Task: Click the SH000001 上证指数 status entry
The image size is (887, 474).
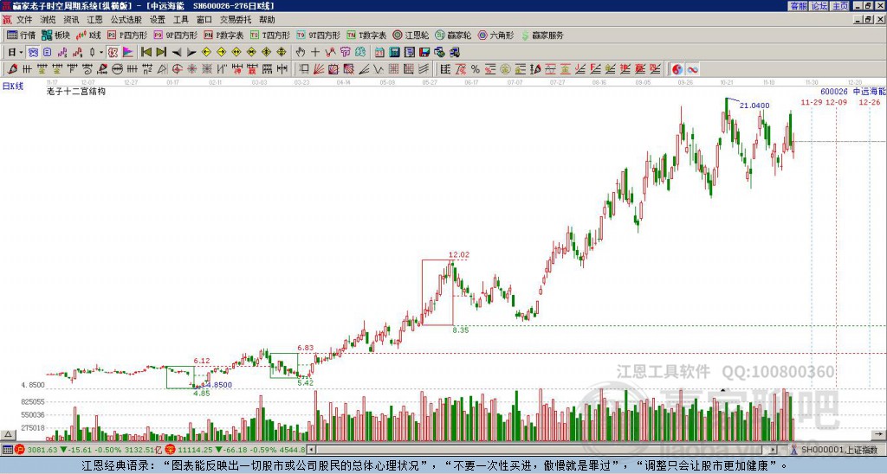Action: pos(838,450)
